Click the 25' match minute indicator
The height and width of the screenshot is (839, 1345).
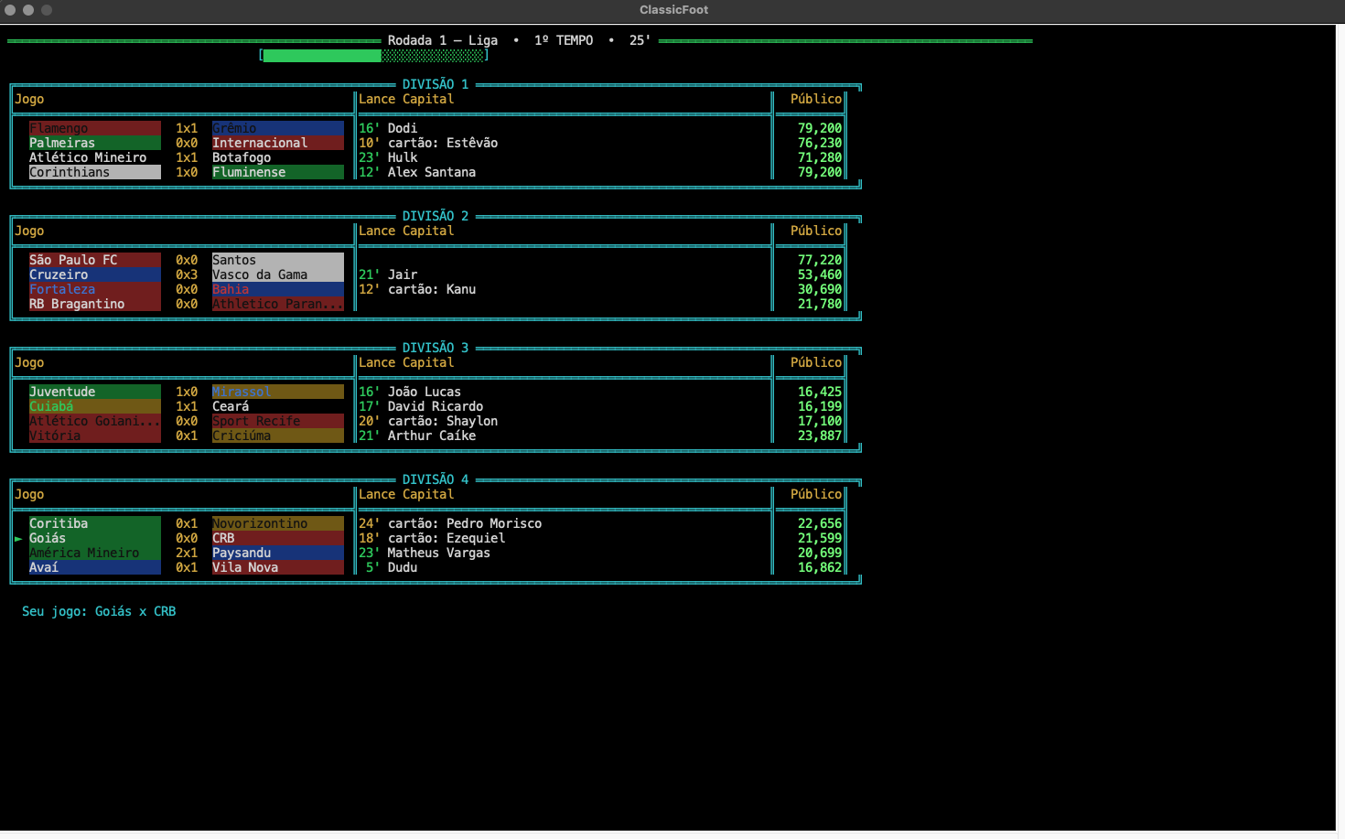[640, 40]
